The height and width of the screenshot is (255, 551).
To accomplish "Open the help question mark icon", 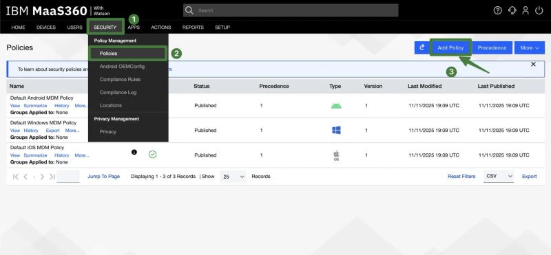I will point(497,10).
